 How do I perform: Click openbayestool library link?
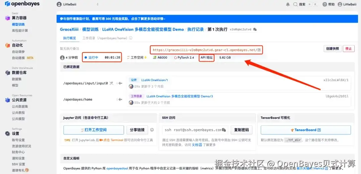117,168
